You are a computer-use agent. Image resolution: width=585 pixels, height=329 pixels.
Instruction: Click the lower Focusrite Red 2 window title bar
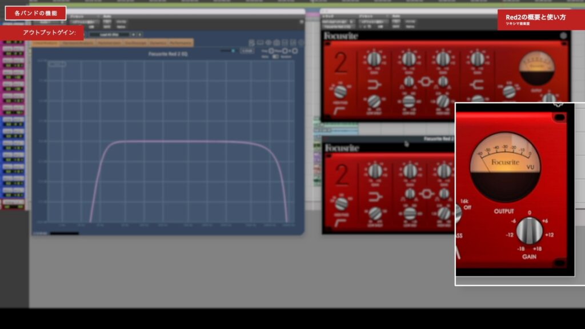click(388, 139)
